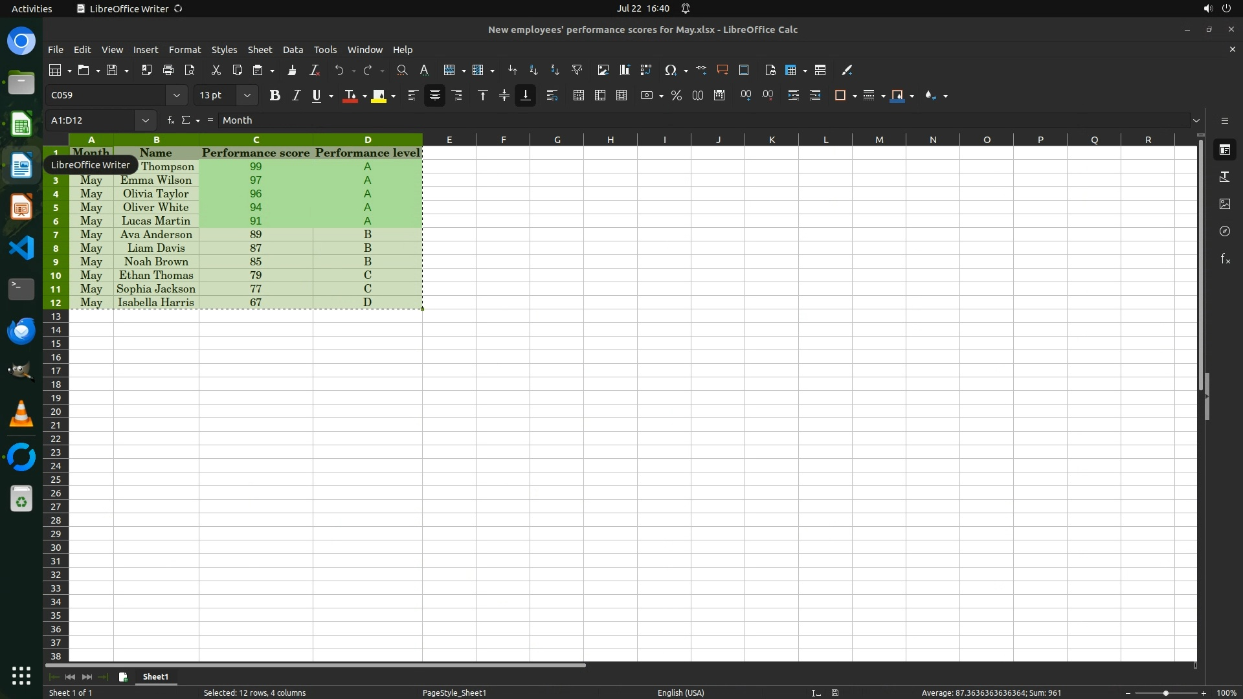Click the AutoFilter funnel icon
This screenshot has width=1243, height=699.
click(577, 70)
